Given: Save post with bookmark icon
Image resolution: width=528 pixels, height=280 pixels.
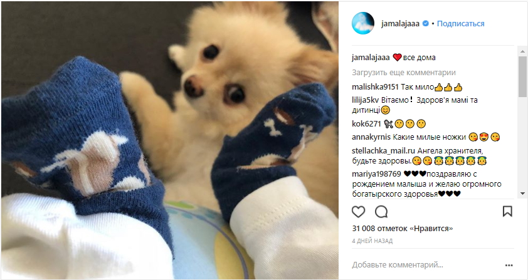Looking at the screenshot, I should (507, 211).
